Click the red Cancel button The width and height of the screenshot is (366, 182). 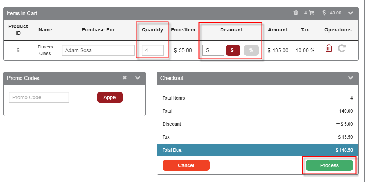point(186,165)
